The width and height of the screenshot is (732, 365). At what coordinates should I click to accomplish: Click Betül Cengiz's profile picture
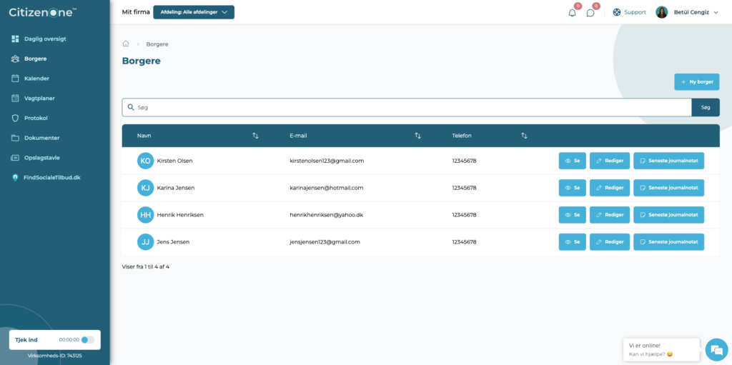click(661, 12)
